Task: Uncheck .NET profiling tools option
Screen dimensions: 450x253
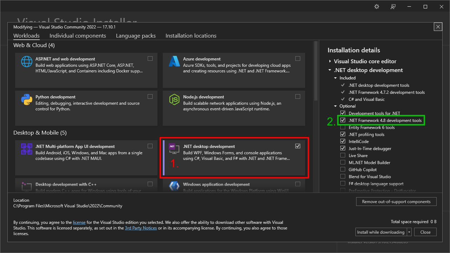Action: 342,134
